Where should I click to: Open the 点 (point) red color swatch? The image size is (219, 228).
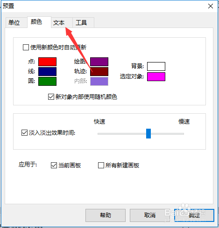(47, 62)
